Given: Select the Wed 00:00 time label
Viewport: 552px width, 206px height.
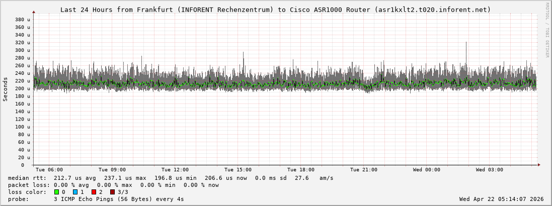Looking at the screenshot, I should (x=427, y=170).
